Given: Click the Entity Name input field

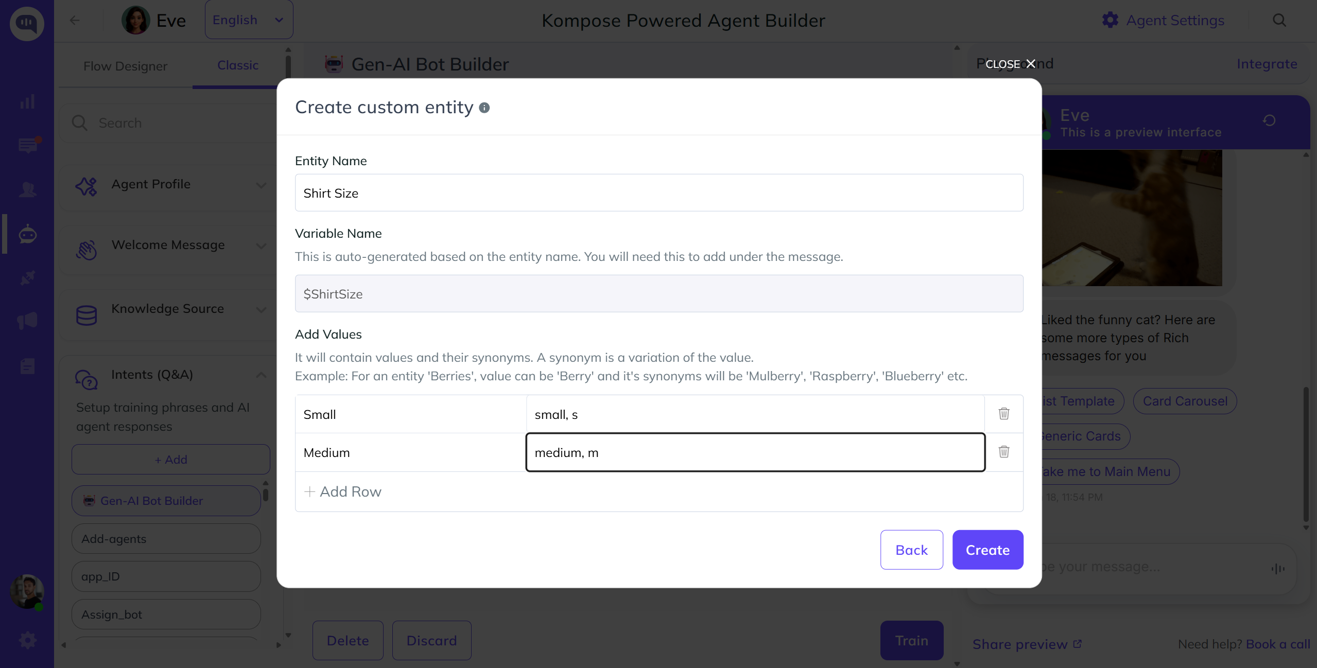Looking at the screenshot, I should (659, 193).
